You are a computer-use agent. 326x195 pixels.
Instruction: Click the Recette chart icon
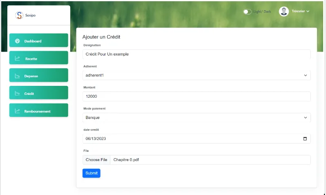[18, 58]
